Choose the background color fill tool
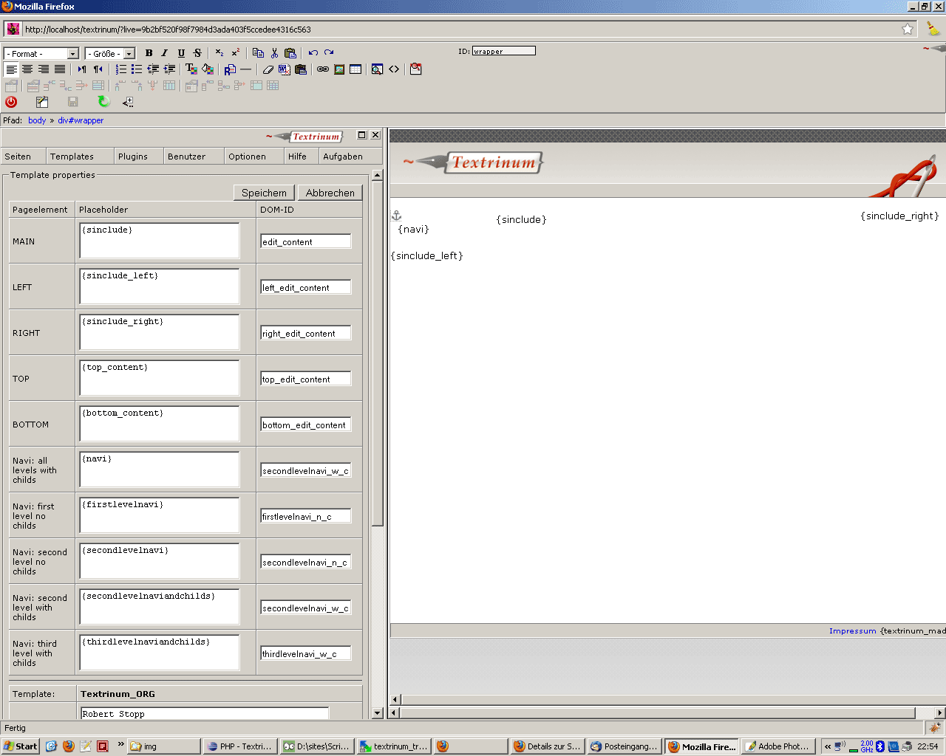 pos(208,69)
